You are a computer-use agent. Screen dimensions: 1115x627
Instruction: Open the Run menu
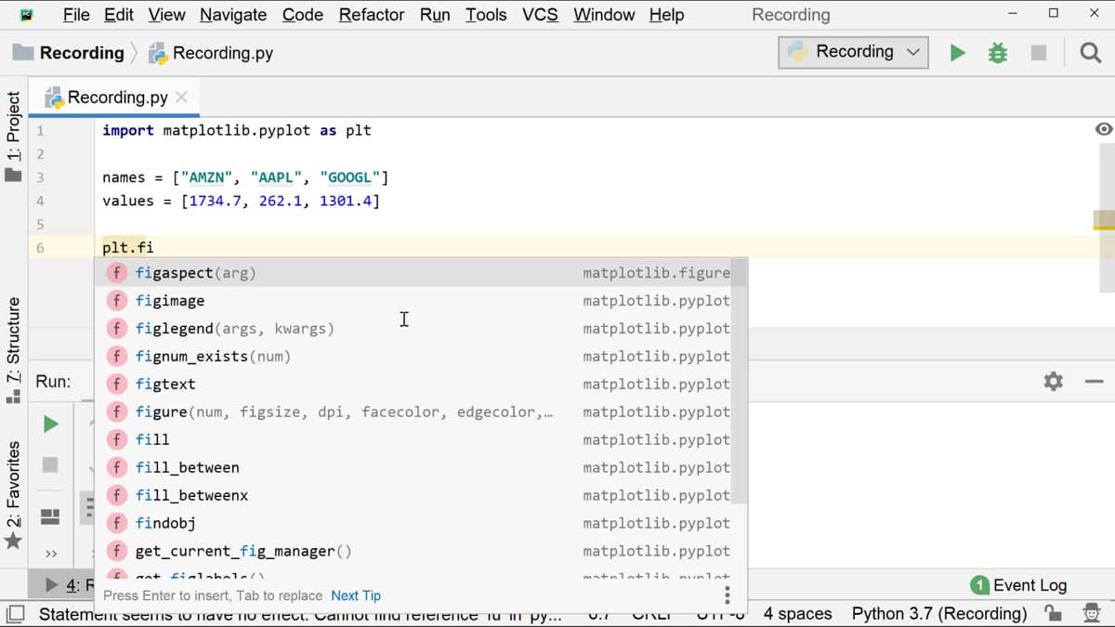point(435,15)
